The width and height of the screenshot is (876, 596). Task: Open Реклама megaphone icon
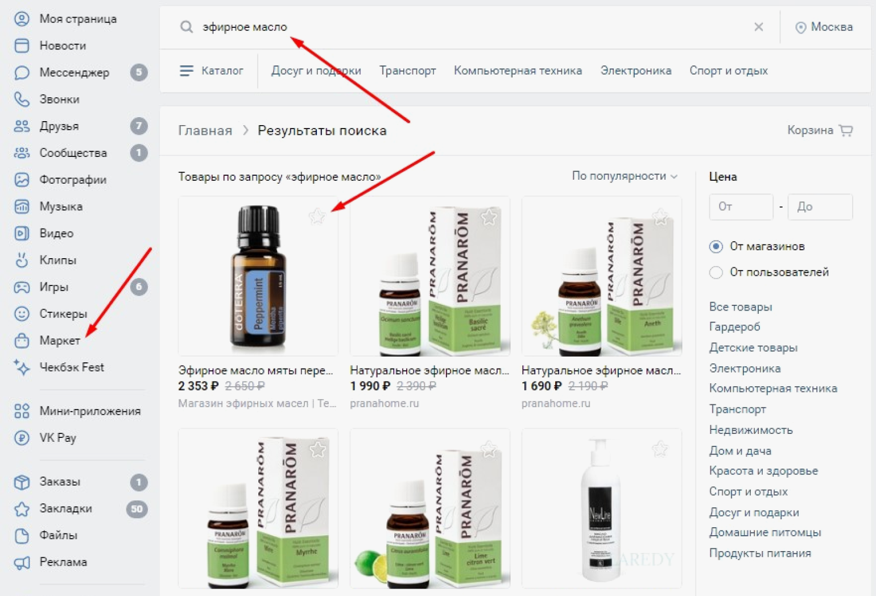22,562
